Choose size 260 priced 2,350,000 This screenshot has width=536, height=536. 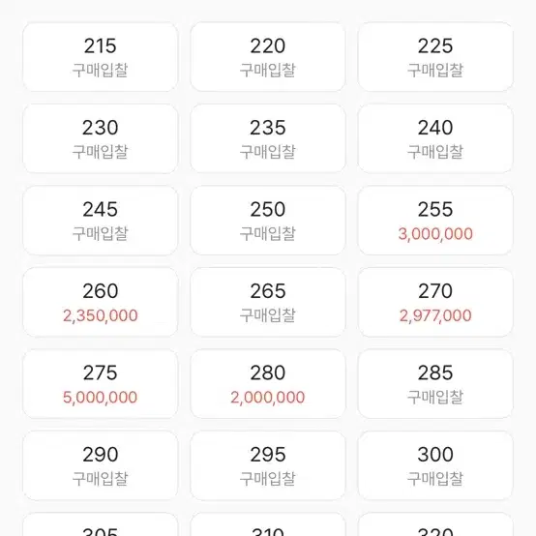(101, 302)
